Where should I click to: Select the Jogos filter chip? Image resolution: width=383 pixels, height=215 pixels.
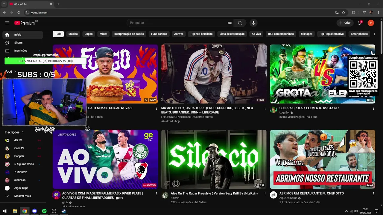click(89, 34)
